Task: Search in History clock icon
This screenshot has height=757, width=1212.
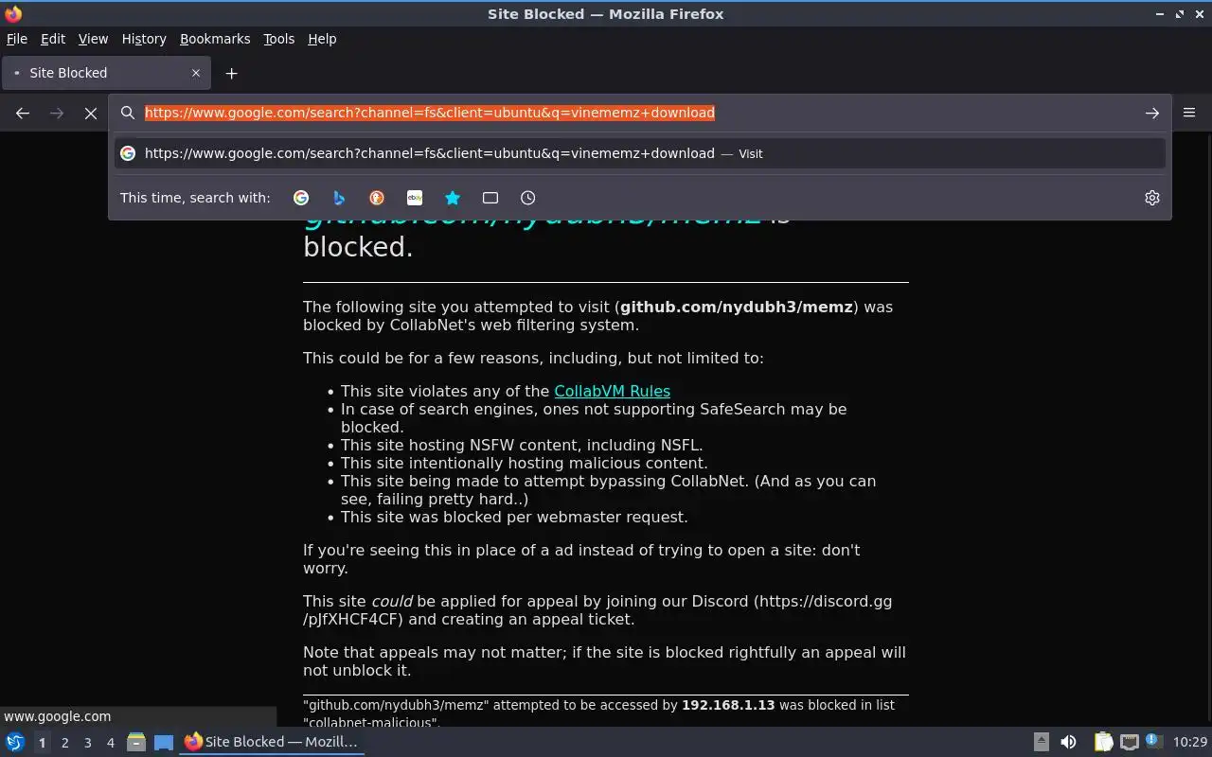Action: [x=528, y=198]
